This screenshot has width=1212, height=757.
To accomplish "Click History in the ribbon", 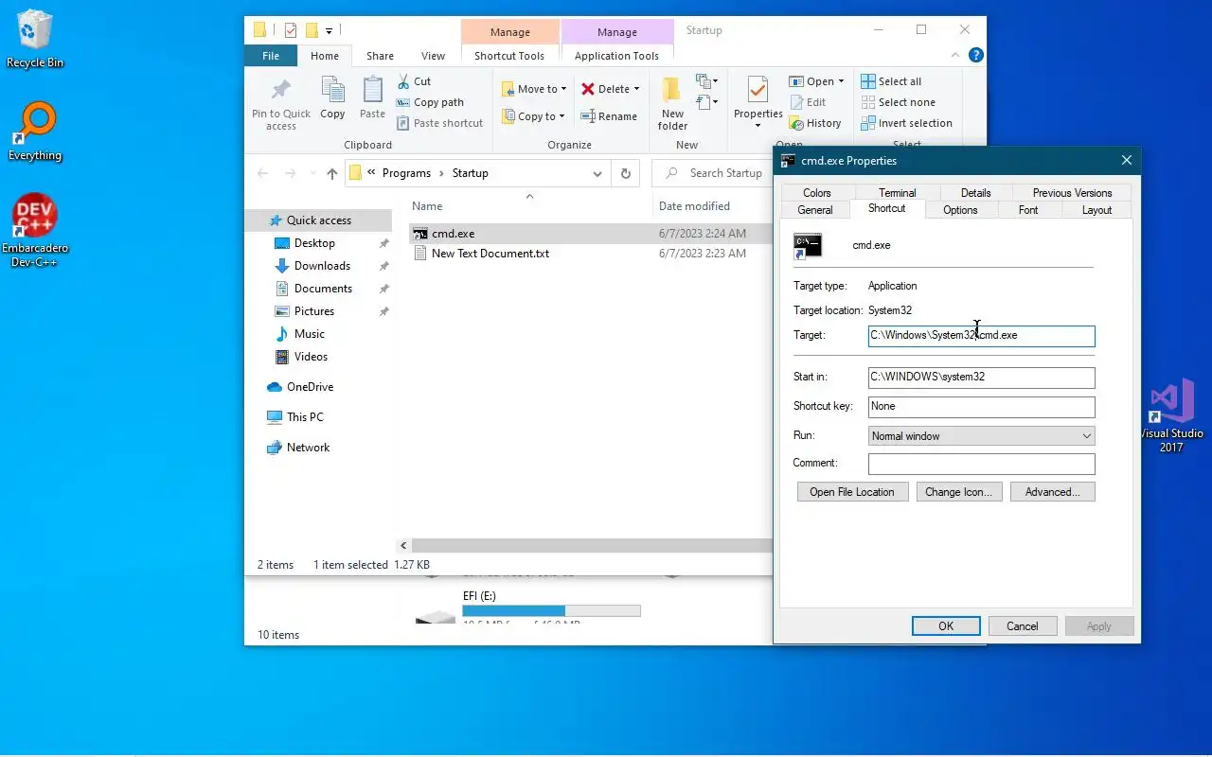I will pyautogui.click(x=814, y=123).
